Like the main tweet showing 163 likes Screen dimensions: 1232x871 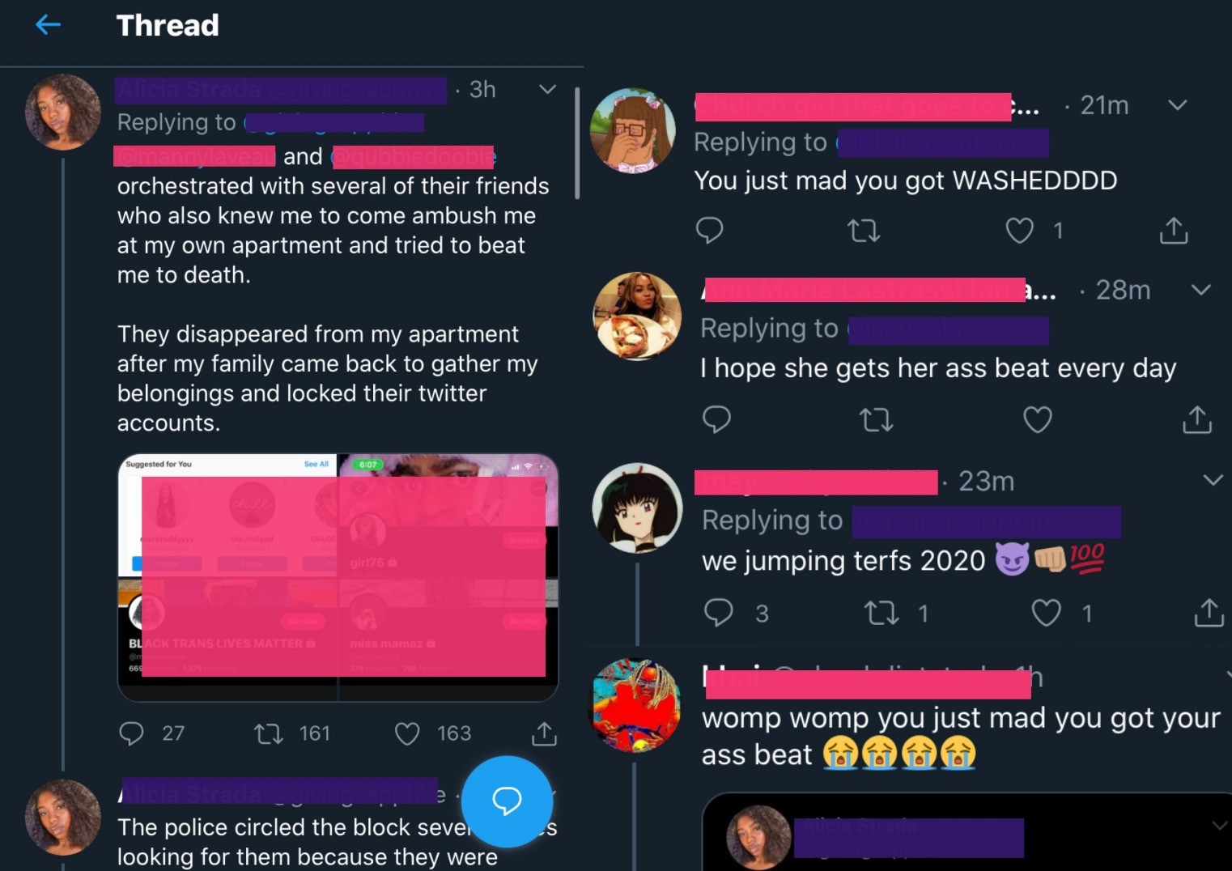[x=407, y=733]
